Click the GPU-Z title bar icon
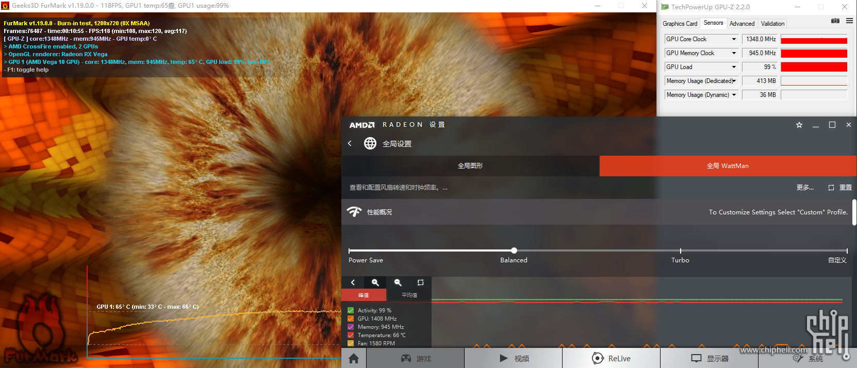 [x=665, y=7]
